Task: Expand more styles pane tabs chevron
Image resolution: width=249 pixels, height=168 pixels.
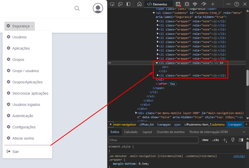Action: pyautogui.click(x=244, y=132)
